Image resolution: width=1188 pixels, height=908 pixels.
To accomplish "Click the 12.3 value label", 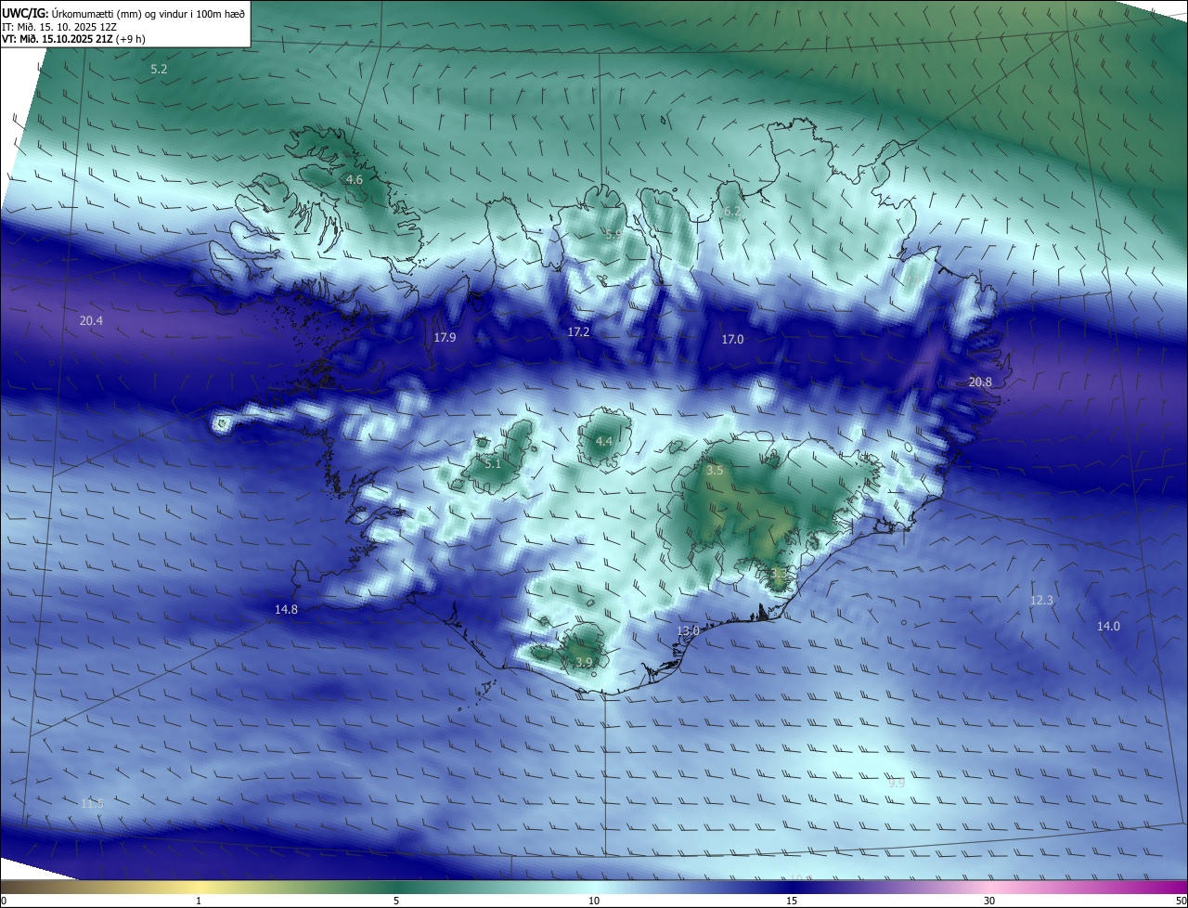I will (1041, 601).
